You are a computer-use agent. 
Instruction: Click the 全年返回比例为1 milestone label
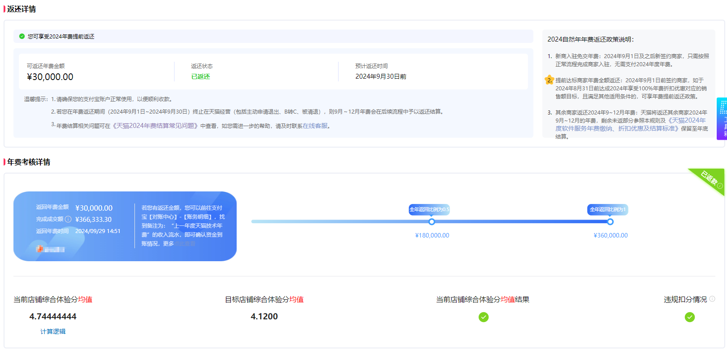607,209
